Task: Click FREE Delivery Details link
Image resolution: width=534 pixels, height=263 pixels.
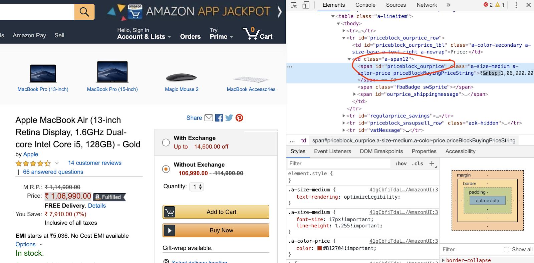Action: (x=97, y=206)
